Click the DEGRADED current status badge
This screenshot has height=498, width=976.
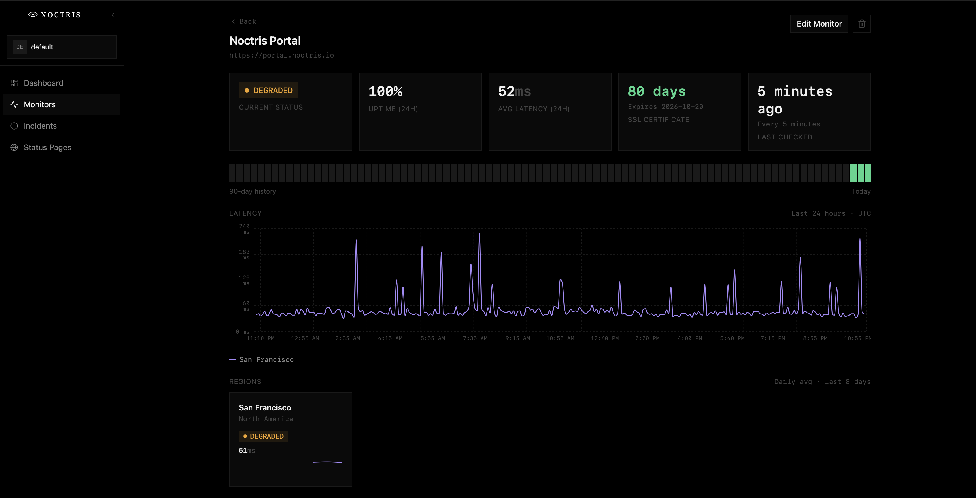pyautogui.click(x=269, y=91)
